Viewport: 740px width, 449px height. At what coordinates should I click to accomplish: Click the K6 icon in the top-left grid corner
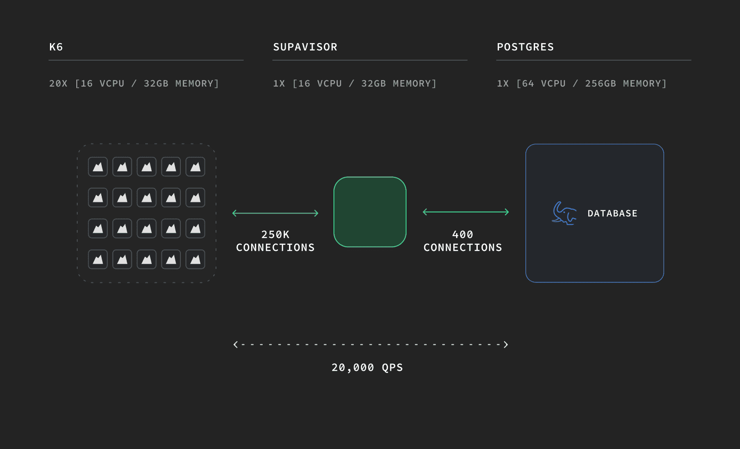98,167
